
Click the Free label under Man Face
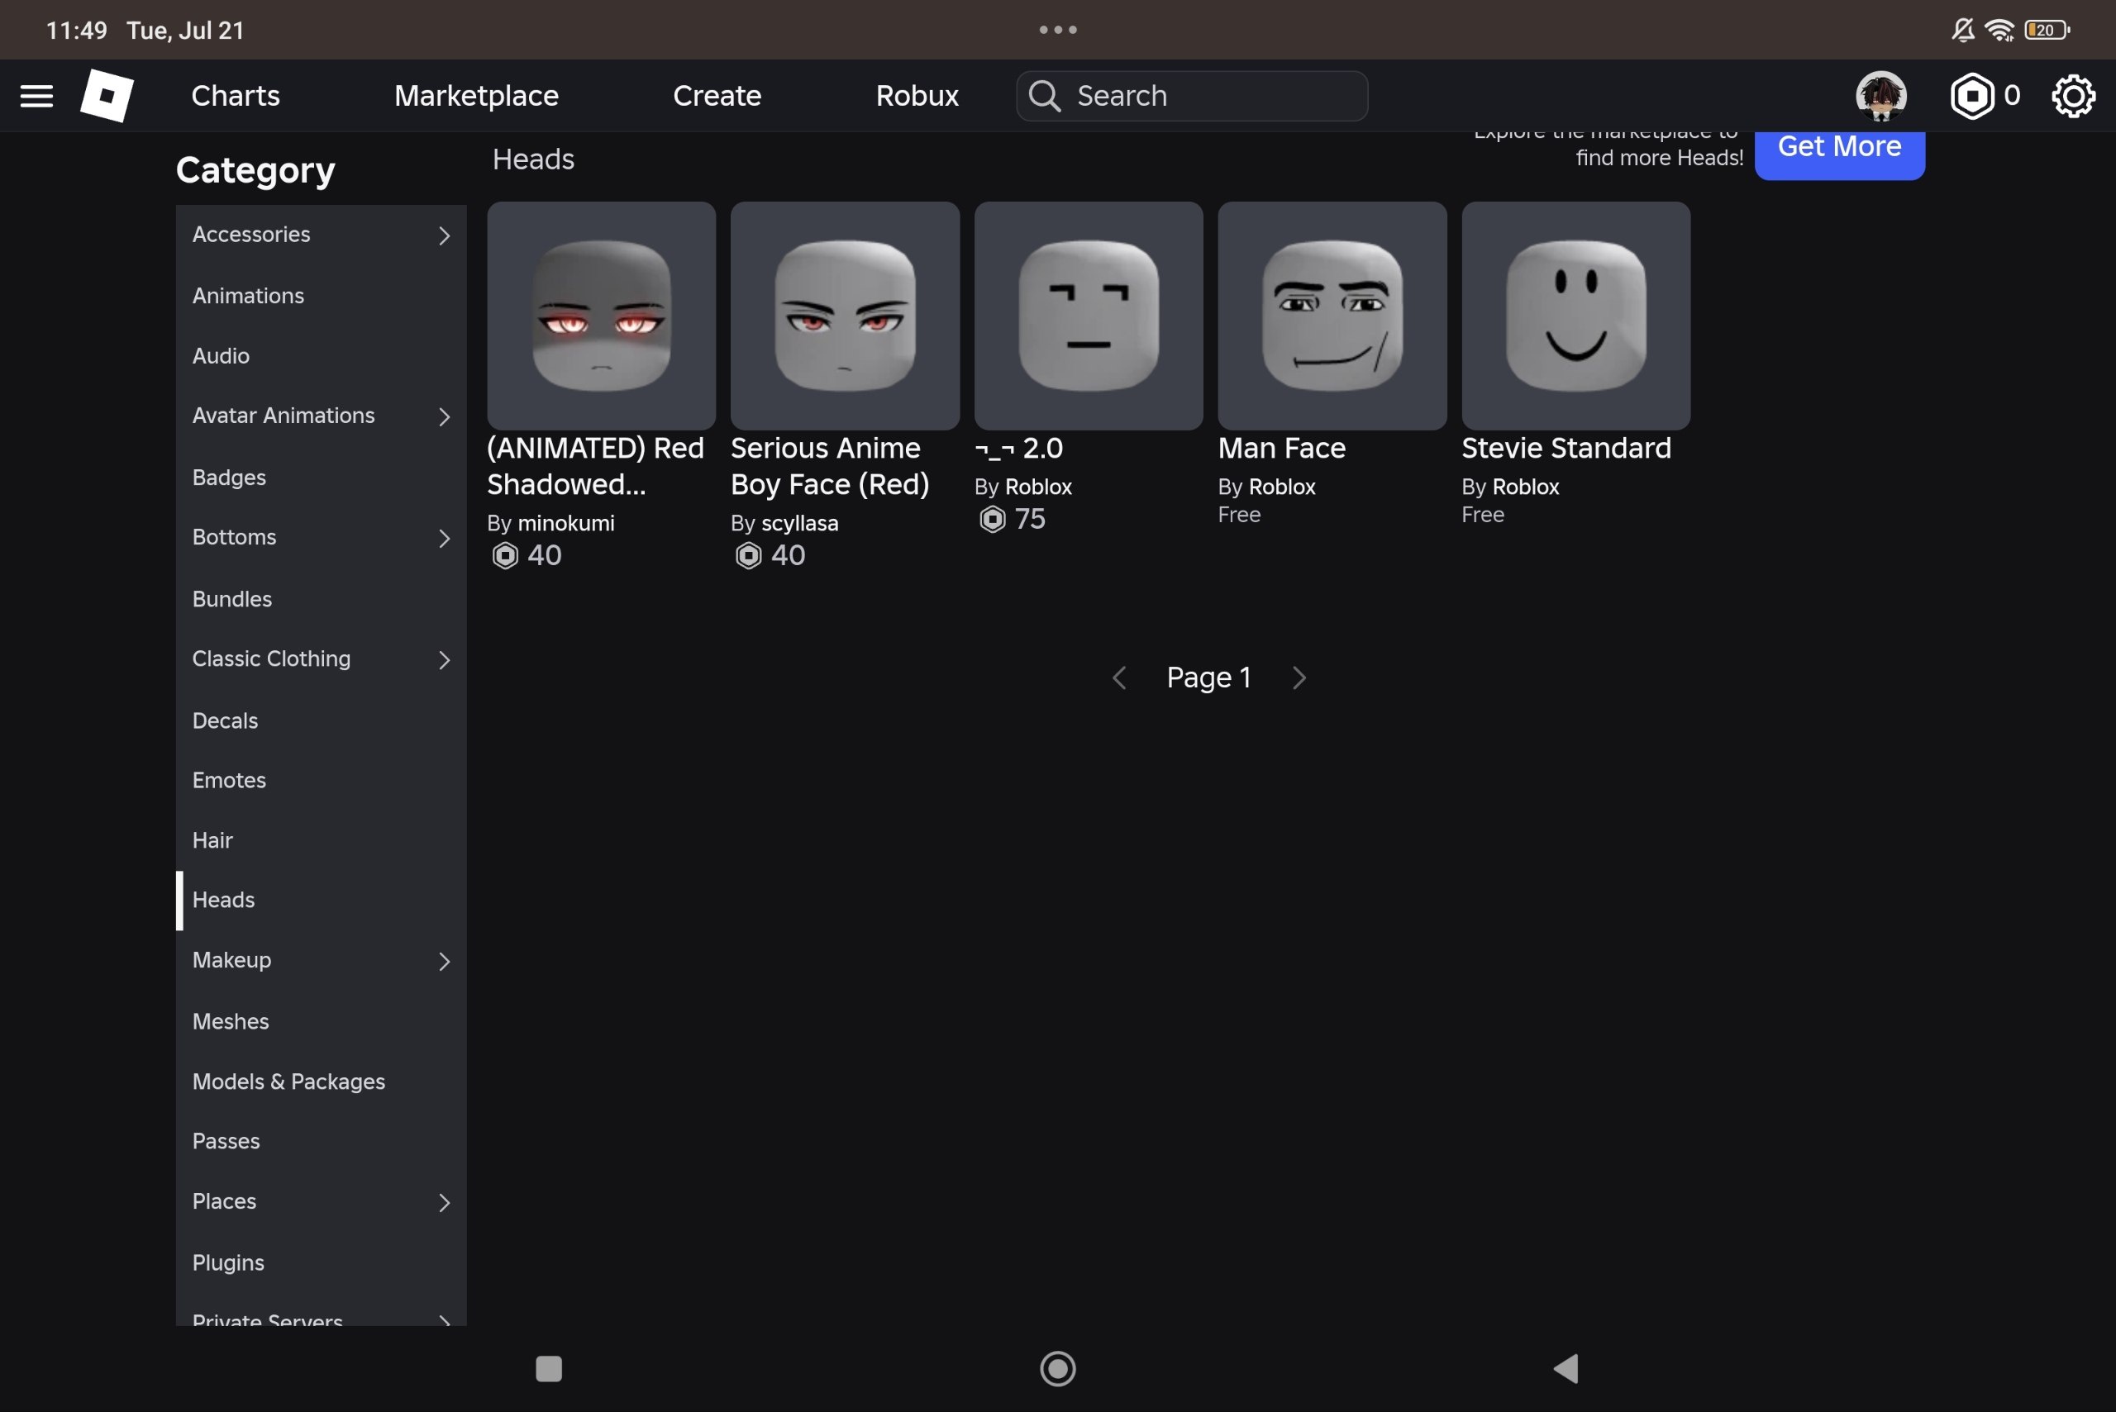point(1239,515)
